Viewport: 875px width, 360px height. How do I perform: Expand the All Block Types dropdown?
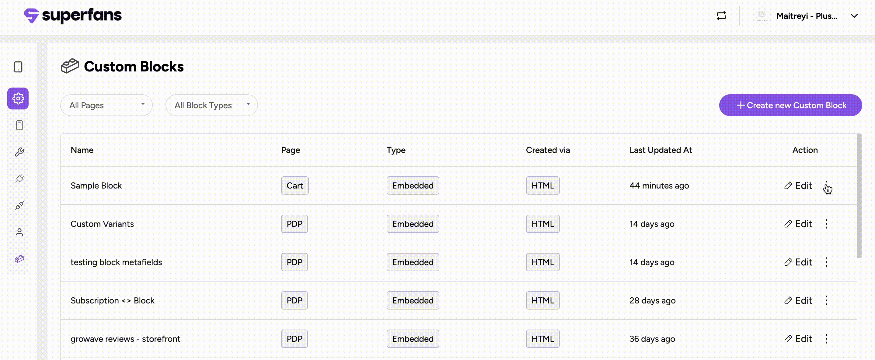click(x=211, y=105)
